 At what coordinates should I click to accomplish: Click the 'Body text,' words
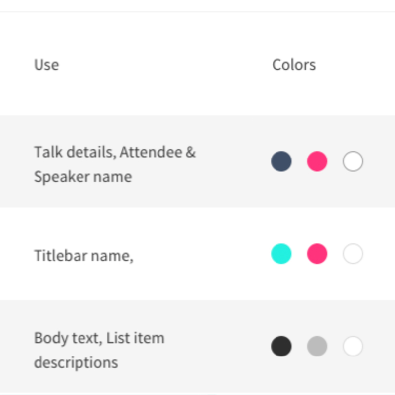[68, 338]
